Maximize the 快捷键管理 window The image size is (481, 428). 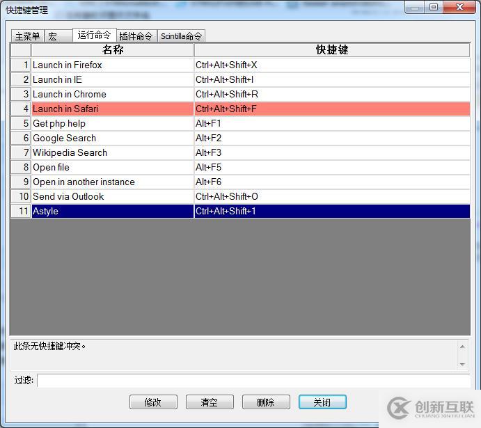pyautogui.click(x=434, y=7)
